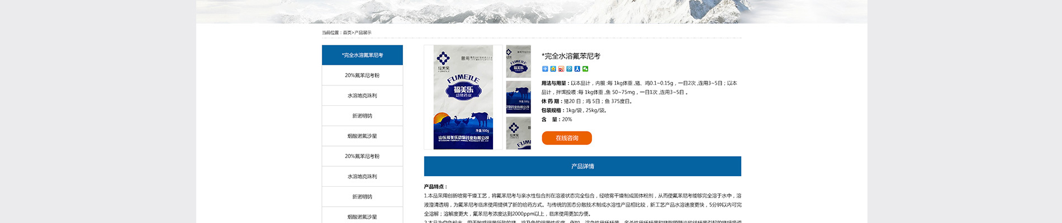The image size is (1062, 223).
Task: Select the 产品详情 tab bar
Action: click(x=582, y=166)
